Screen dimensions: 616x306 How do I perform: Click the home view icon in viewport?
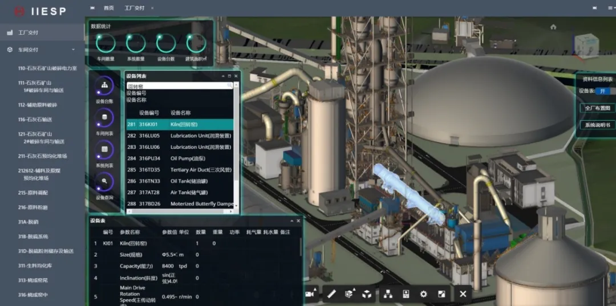(x=553, y=27)
